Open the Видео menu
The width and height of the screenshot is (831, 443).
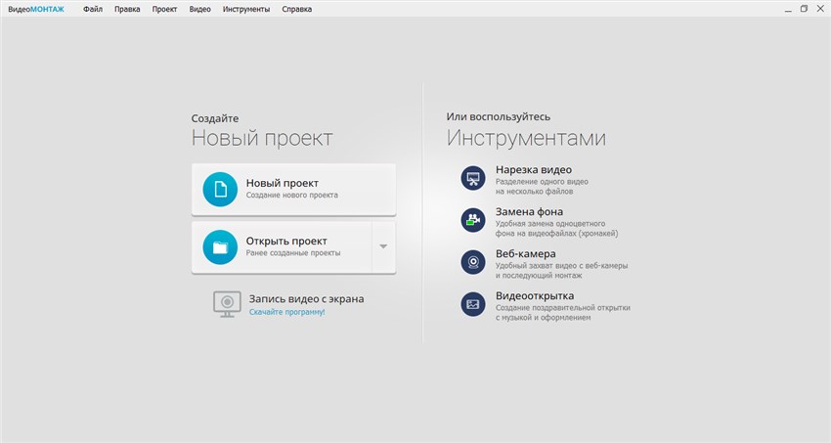pyautogui.click(x=199, y=9)
